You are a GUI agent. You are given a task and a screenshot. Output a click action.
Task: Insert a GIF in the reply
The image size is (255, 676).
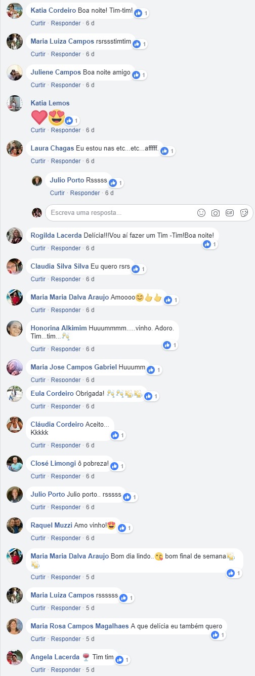click(230, 213)
